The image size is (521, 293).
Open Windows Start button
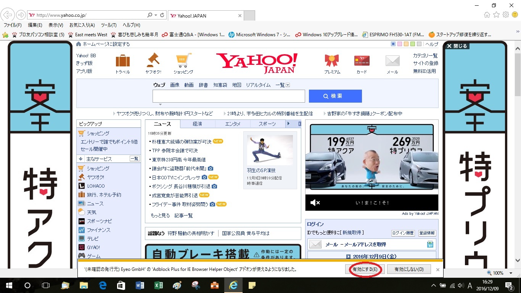tap(9, 285)
